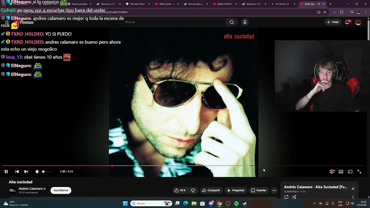The height and width of the screenshot is (208, 370).
Task: Open the playlist panel three-dot menu
Action: (353, 197)
